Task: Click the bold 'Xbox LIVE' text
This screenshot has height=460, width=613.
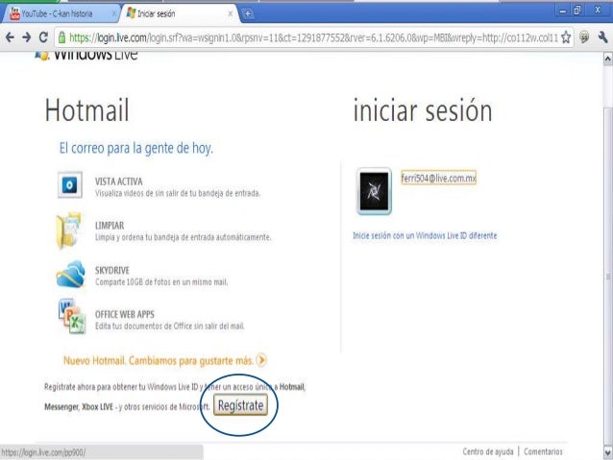Action: pyautogui.click(x=97, y=407)
